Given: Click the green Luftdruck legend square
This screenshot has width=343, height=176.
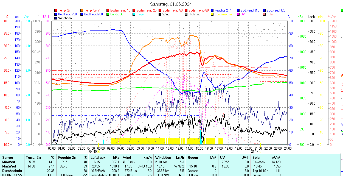Looking at the screenshot, I should tap(108, 14).
